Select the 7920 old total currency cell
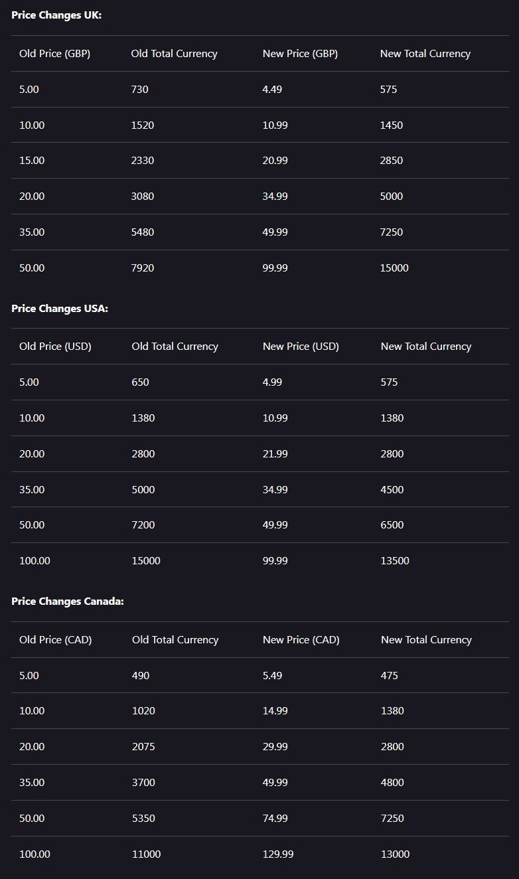 coord(143,268)
